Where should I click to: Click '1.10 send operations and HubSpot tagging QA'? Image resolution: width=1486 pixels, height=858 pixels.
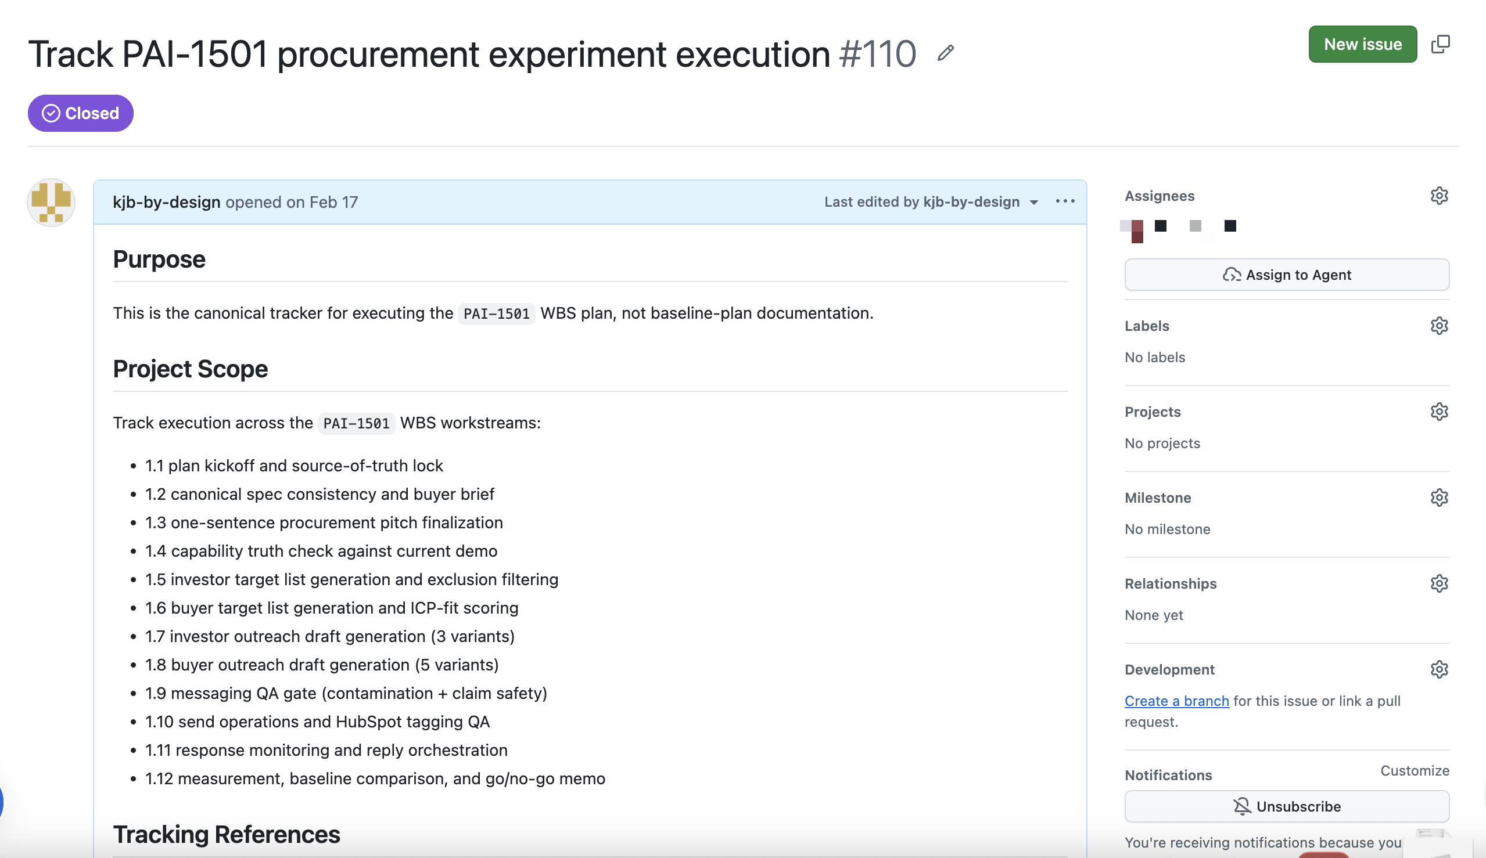click(x=317, y=722)
